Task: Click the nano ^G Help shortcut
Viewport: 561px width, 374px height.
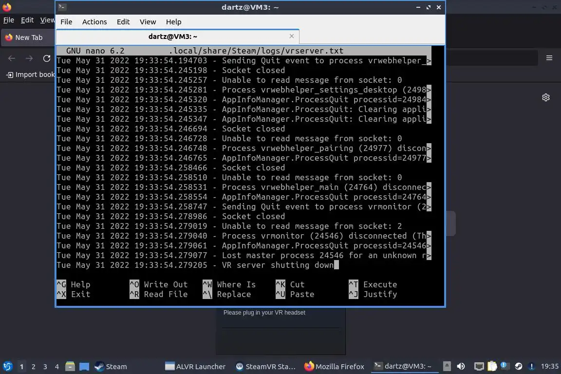Action: point(74,284)
